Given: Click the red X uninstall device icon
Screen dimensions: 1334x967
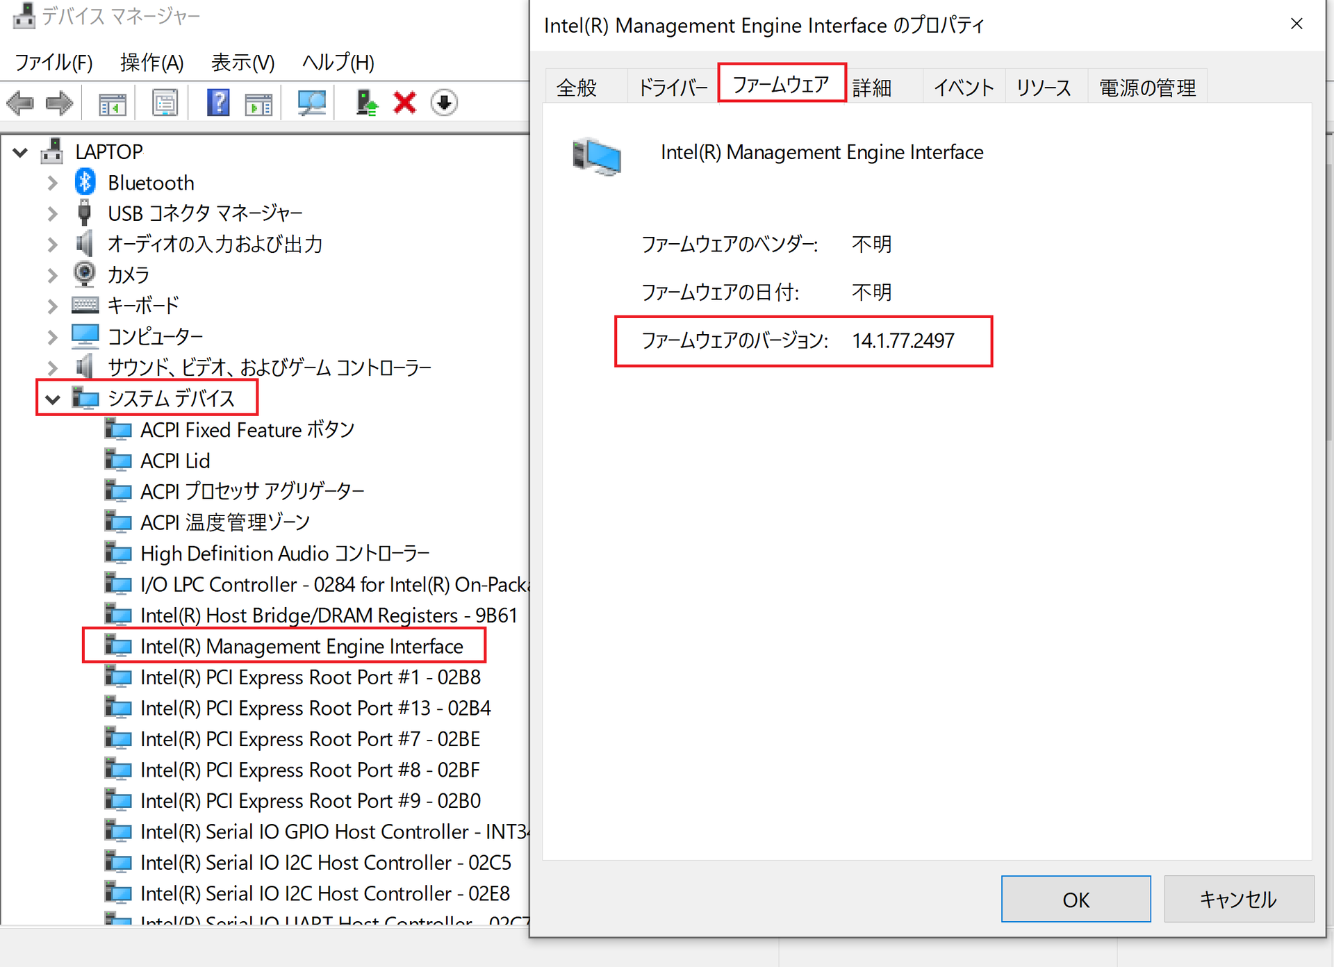Looking at the screenshot, I should [x=404, y=104].
